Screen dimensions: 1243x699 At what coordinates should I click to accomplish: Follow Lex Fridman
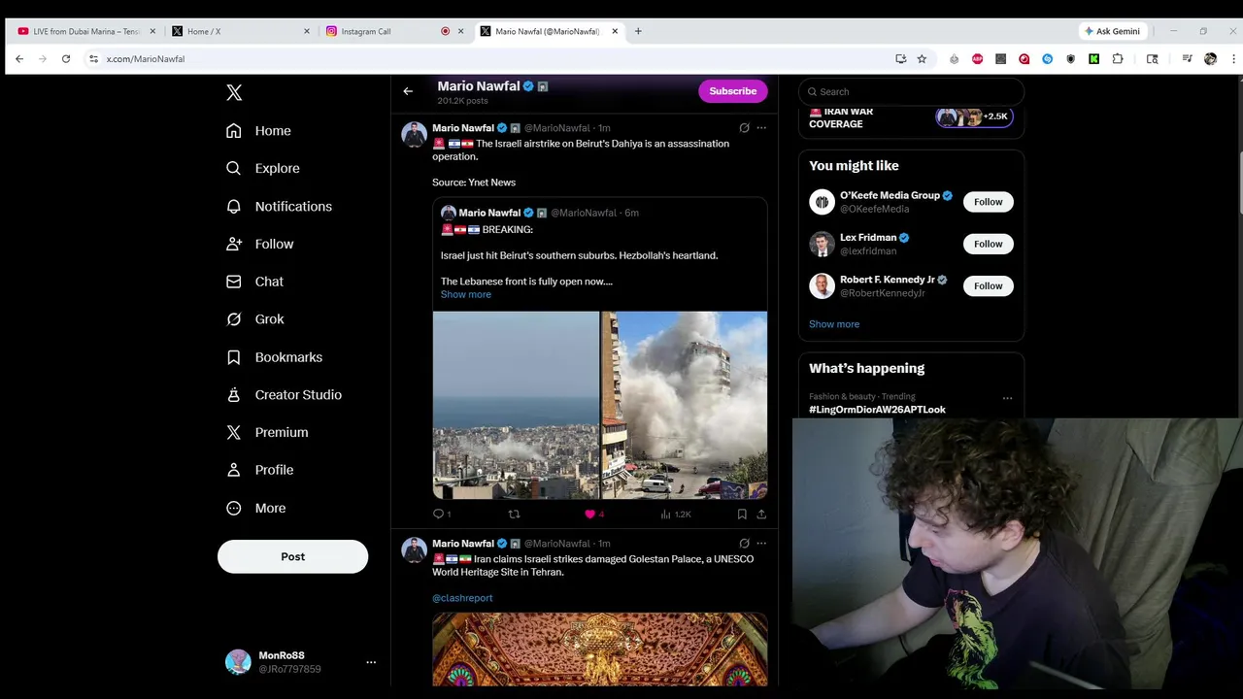pos(988,244)
